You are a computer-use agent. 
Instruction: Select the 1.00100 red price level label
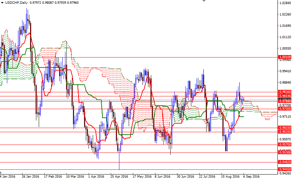[285, 57]
